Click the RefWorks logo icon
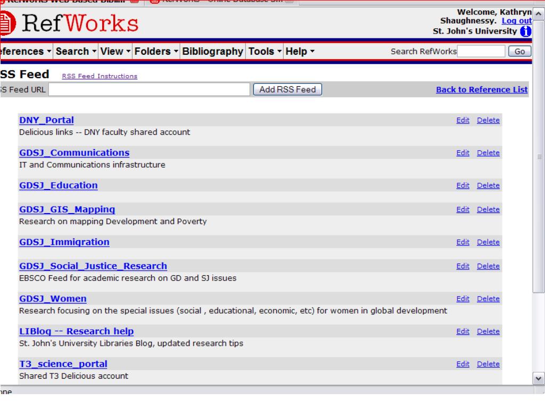 (7, 23)
